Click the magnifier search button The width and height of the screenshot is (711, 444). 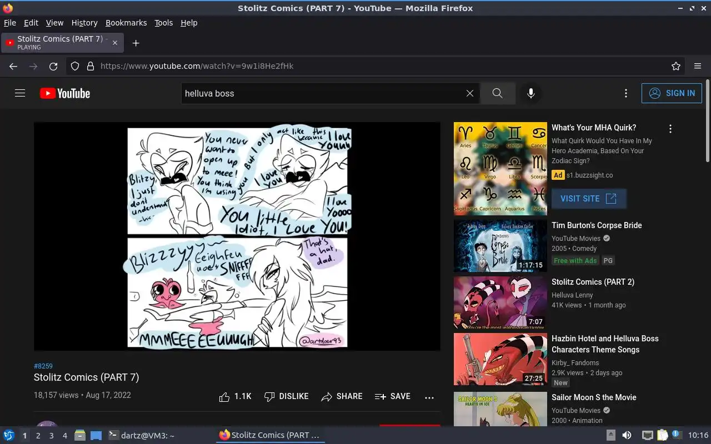(x=497, y=93)
